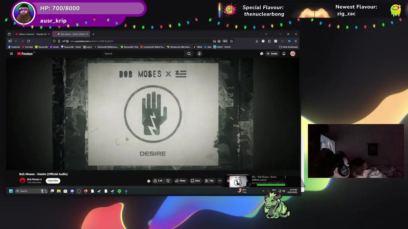Go back with the browser back arrow
The height and width of the screenshot is (229, 408).
pyautogui.click(x=16, y=41)
